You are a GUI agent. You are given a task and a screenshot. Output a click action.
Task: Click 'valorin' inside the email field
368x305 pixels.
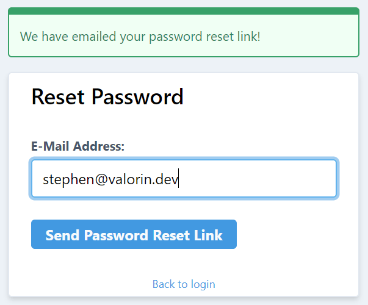tap(129, 179)
